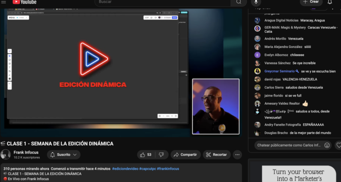Open the Frank Infocus channel name link
The width and height of the screenshot is (341, 182).
[x=26, y=153]
